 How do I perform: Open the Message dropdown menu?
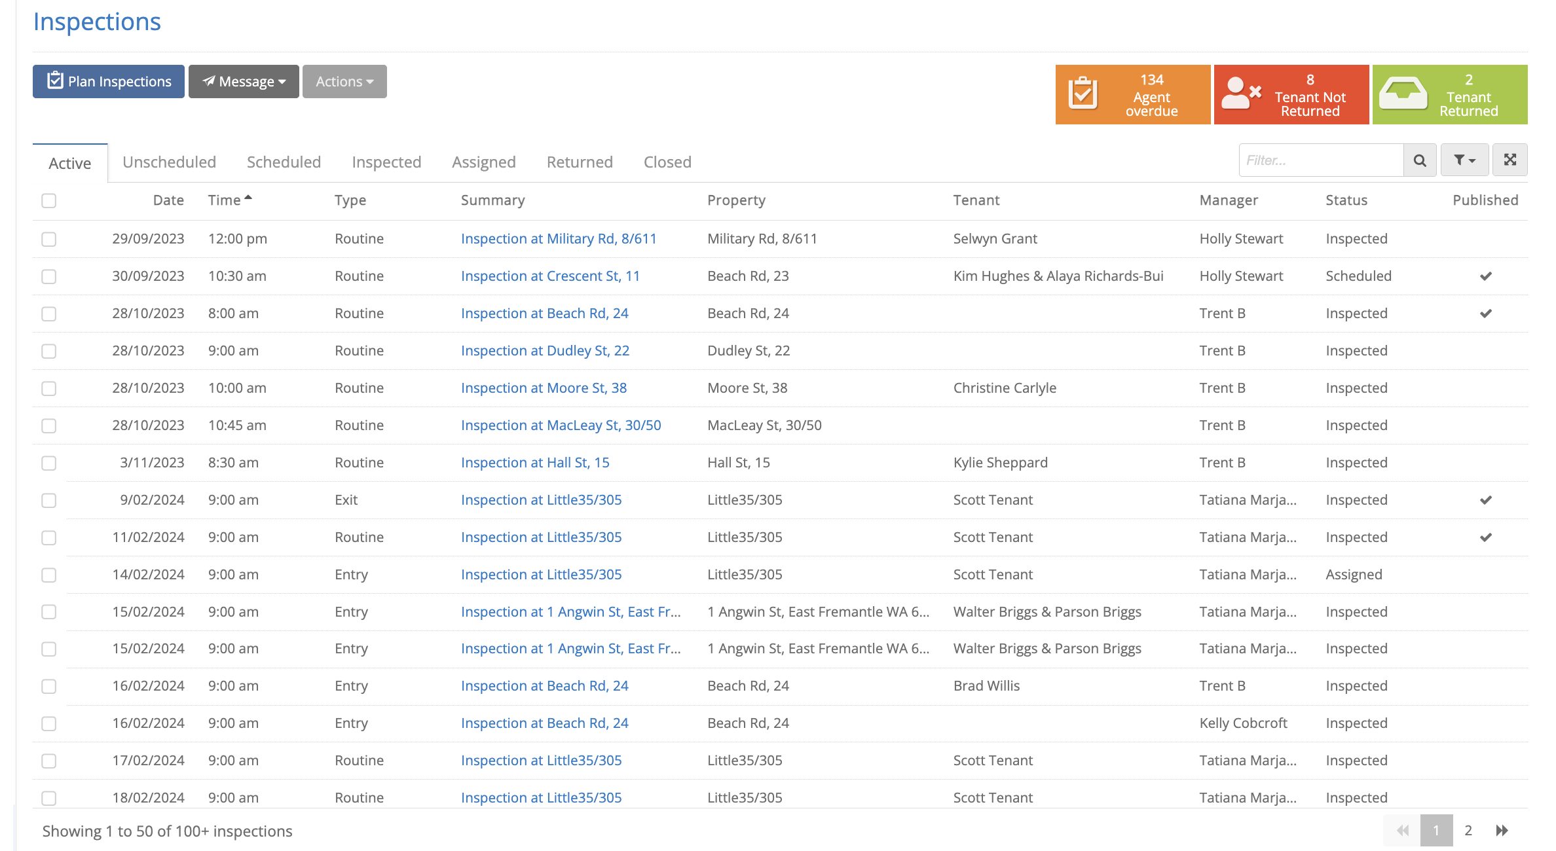tap(244, 81)
